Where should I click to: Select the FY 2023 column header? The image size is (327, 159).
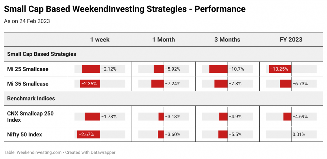pyautogui.click(x=291, y=40)
